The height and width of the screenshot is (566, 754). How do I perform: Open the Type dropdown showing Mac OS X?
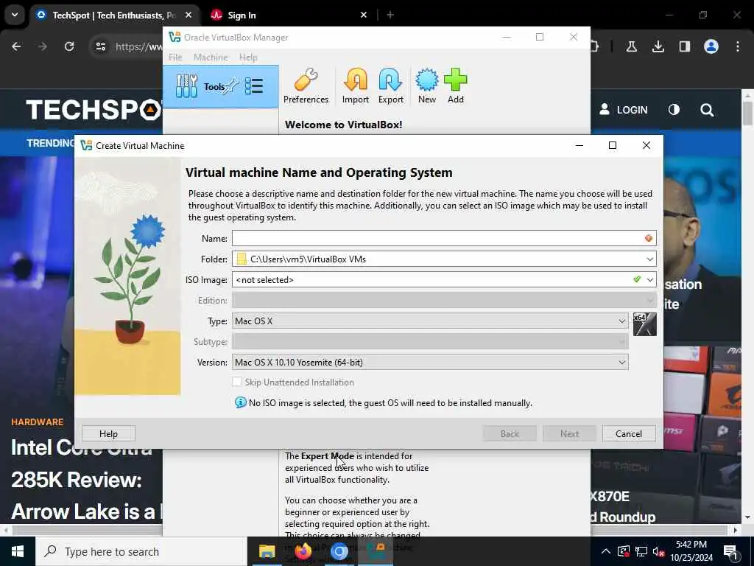tap(430, 321)
